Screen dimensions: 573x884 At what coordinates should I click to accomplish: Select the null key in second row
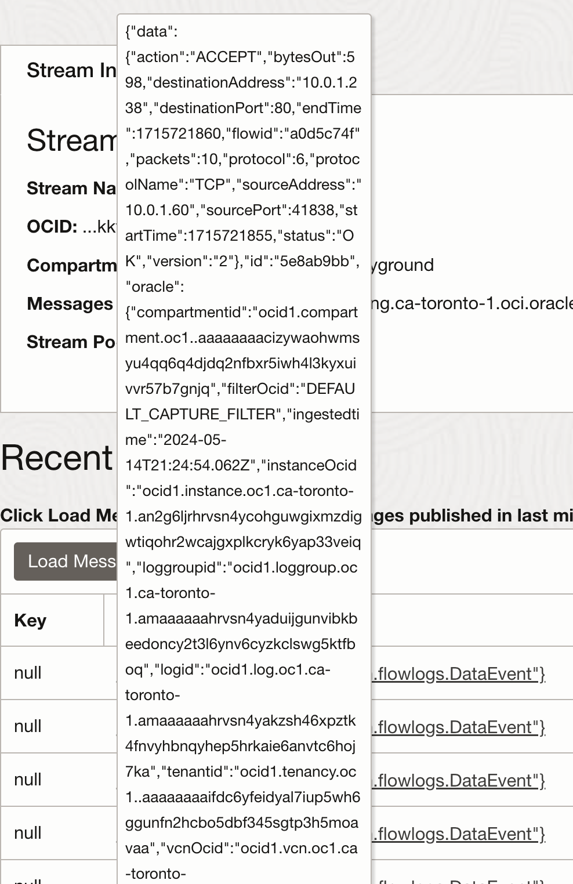click(28, 726)
